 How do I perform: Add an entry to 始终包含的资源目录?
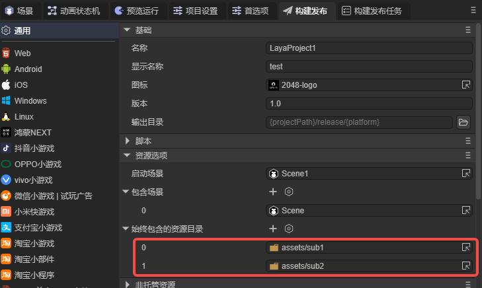pos(272,229)
